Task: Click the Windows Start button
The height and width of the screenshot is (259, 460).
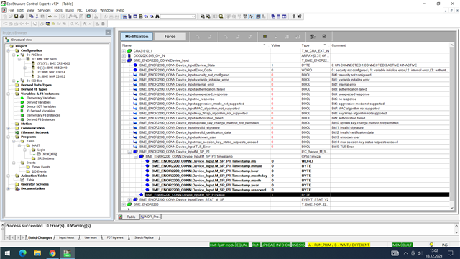Action: (x=7, y=253)
